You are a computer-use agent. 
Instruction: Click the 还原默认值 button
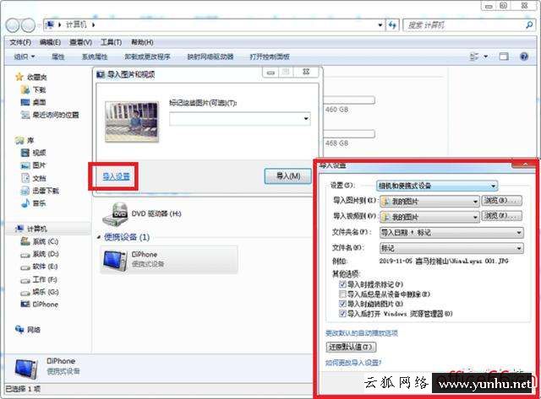(351, 347)
